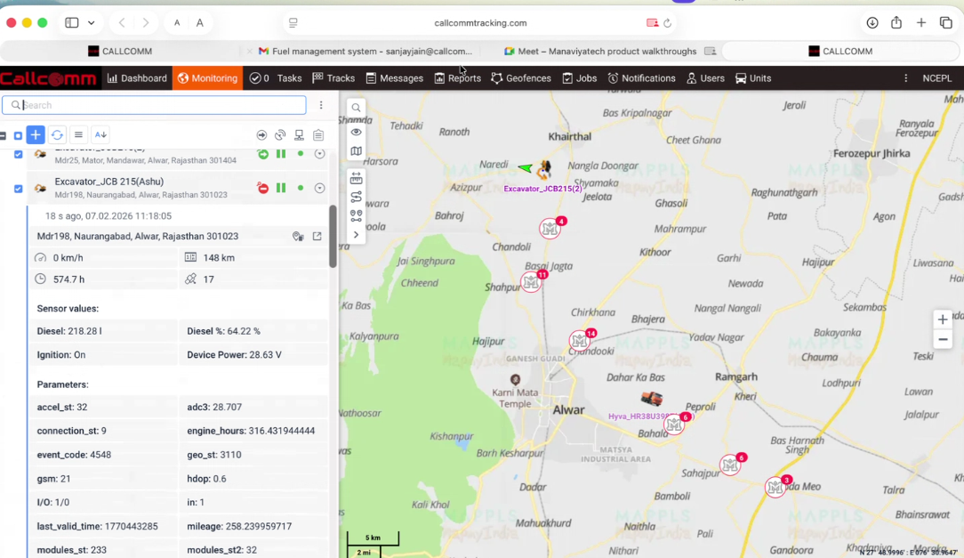This screenshot has height=558, width=964.
Task: Switch to the Monitoring tab
Action: pyautogui.click(x=207, y=78)
